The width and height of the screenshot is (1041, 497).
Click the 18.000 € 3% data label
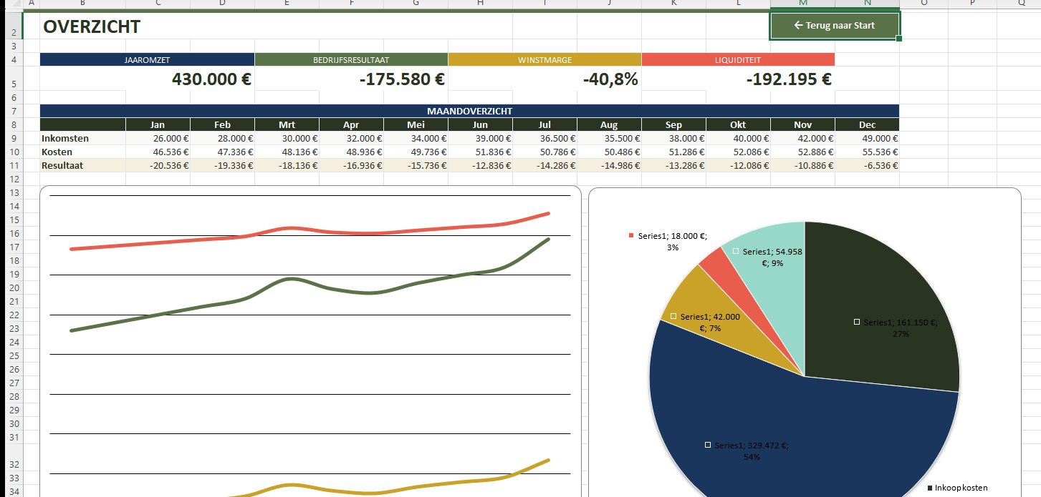(x=671, y=241)
